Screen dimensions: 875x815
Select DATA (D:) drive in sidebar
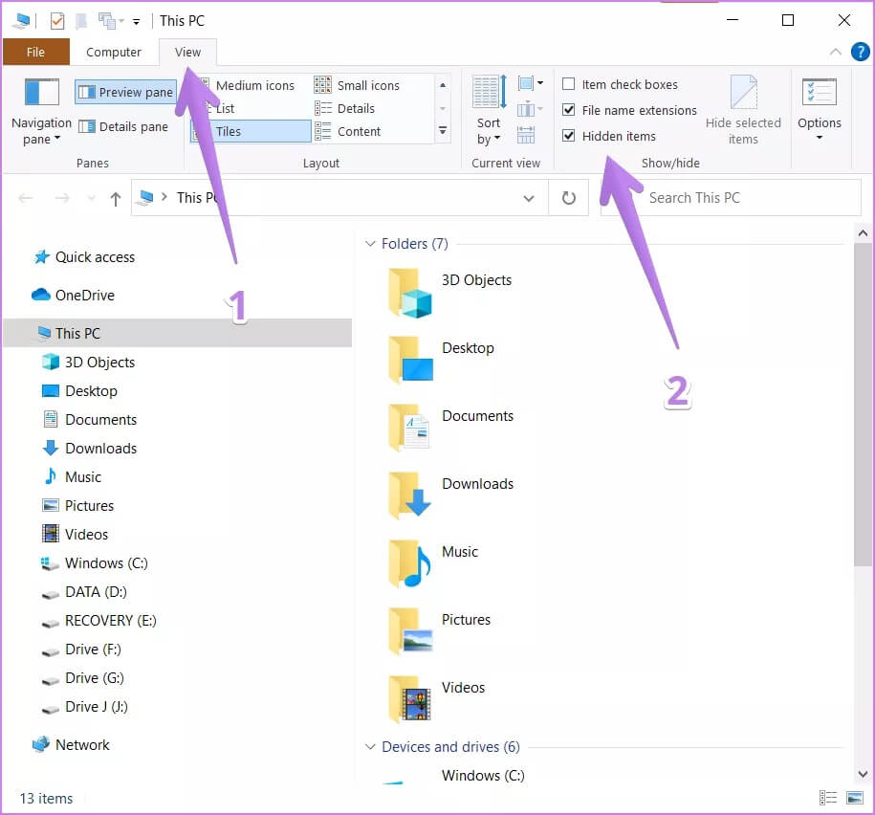(x=85, y=592)
